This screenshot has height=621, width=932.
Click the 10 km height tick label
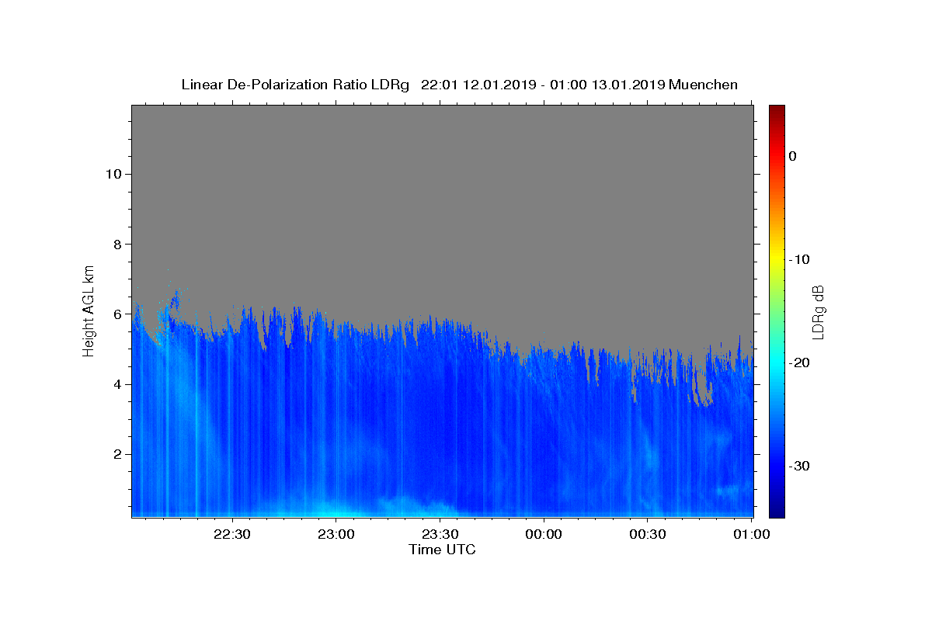pos(113,174)
